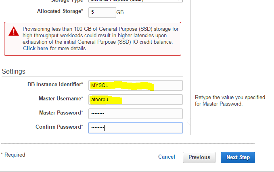Proceed with the Next Step button
Screen dimensions: 274x172
tap(238, 157)
